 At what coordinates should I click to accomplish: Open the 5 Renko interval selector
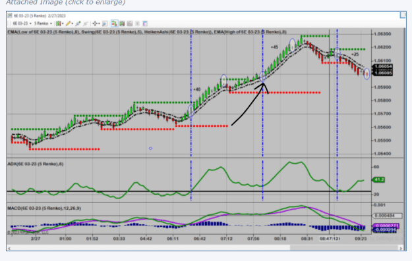click(x=43, y=24)
